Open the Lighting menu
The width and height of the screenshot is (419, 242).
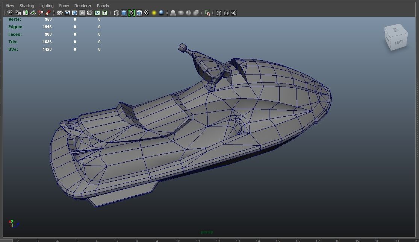[46, 6]
